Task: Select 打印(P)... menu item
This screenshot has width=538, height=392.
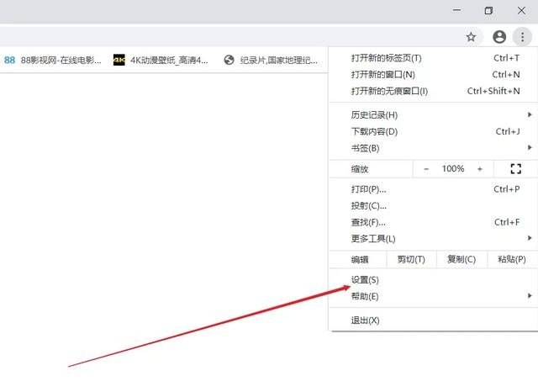Action: click(x=434, y=189)
